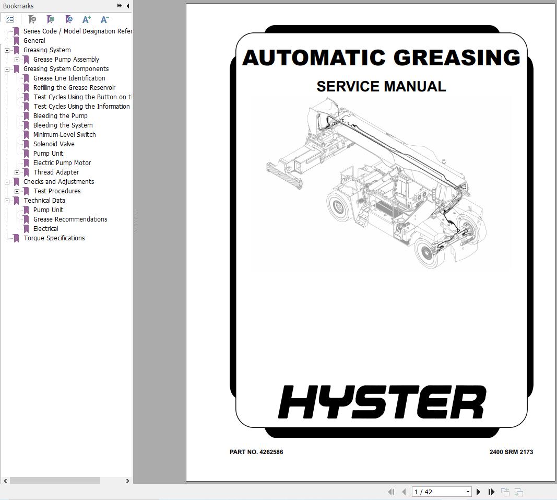Expand the Grease Pump Assembly bookmark

17,60
